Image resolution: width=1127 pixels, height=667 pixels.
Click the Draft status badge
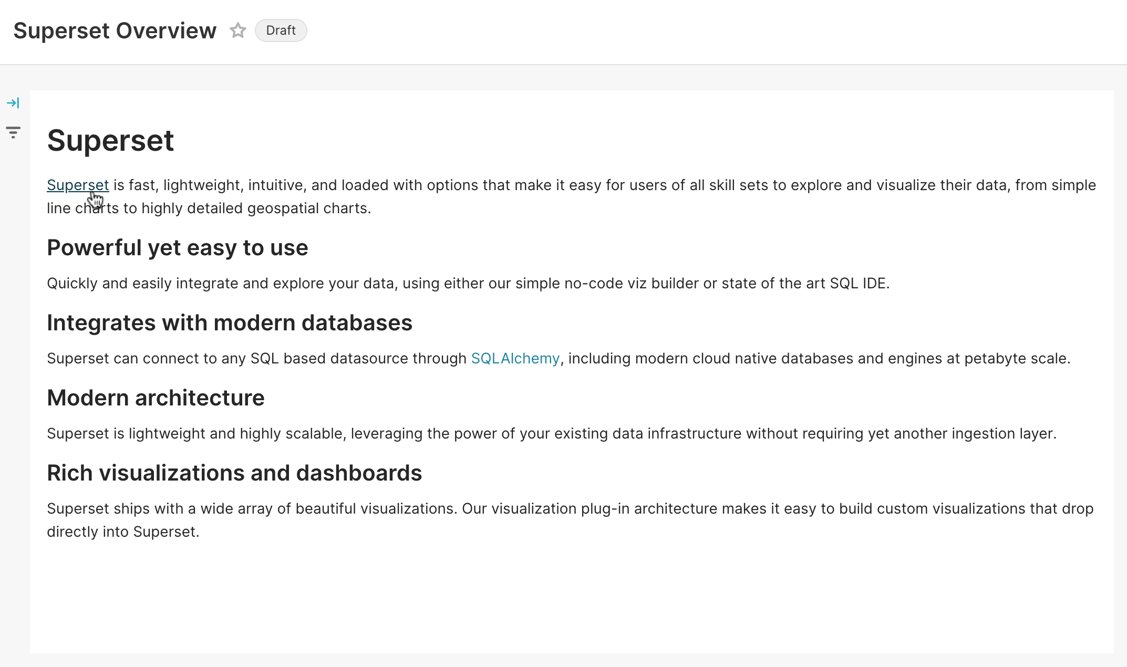pyautogui.click(x=281, y=30)
